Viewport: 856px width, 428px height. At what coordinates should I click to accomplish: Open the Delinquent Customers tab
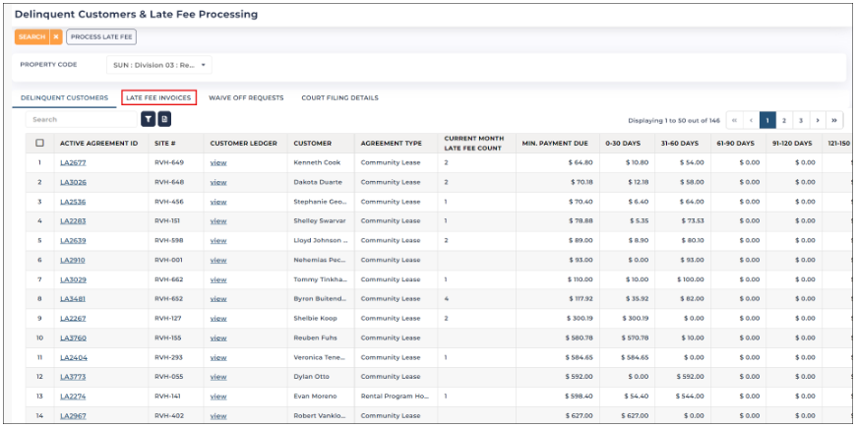[x=64, y=97]
